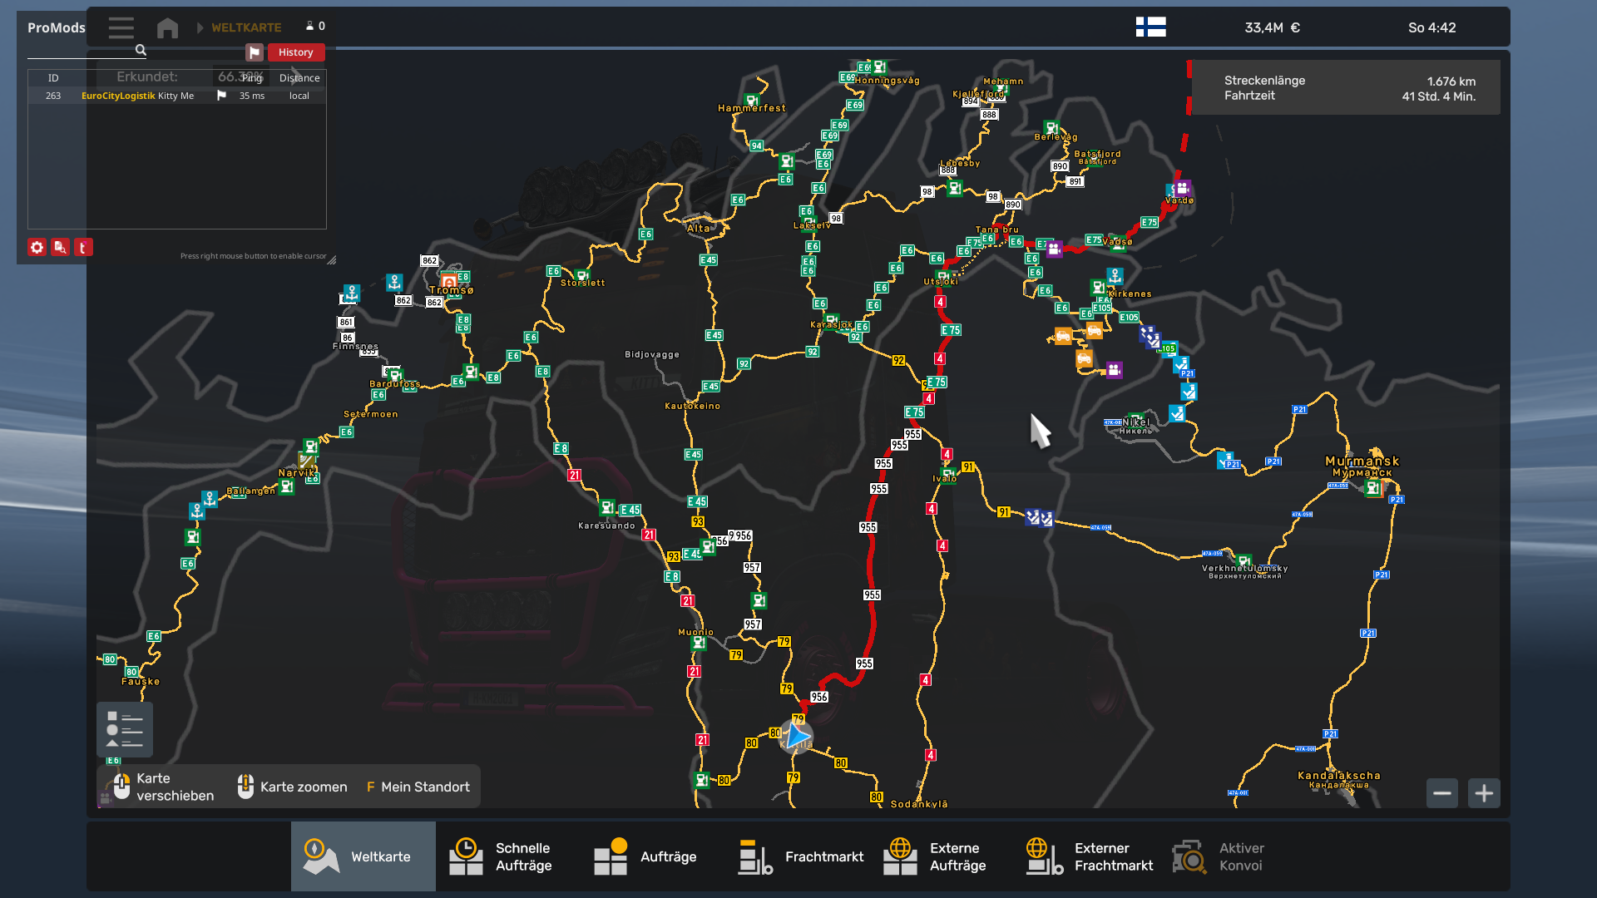Open the map legend icon
The image size is (1597, 898).
tap(124, 729)
